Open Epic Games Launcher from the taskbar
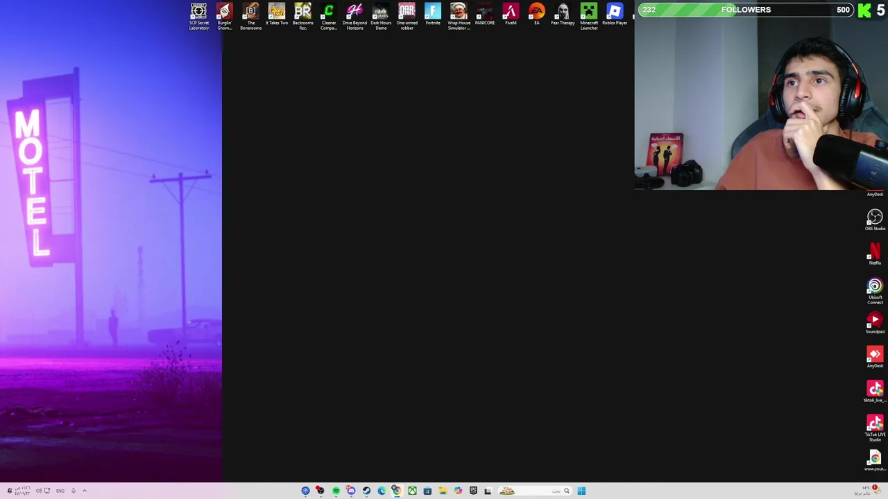 [473, 491]
